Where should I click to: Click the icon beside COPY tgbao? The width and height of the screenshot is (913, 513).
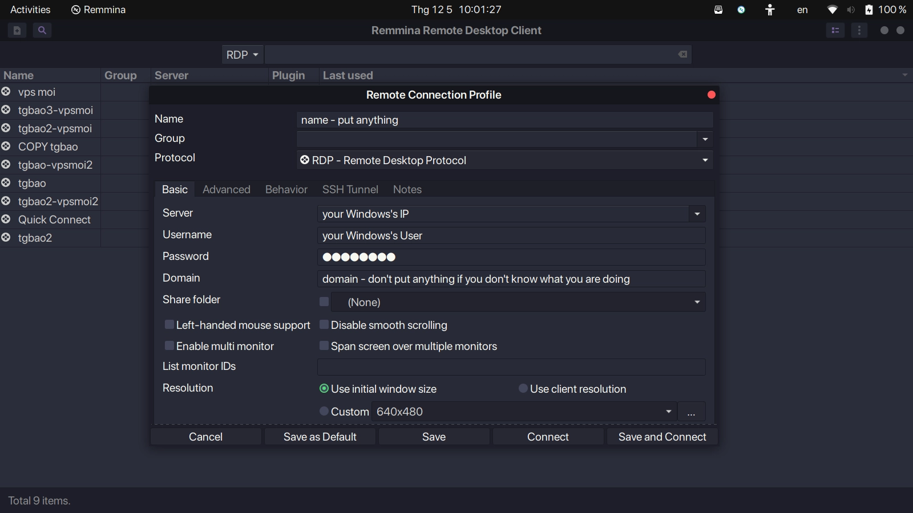pos(6,146)
